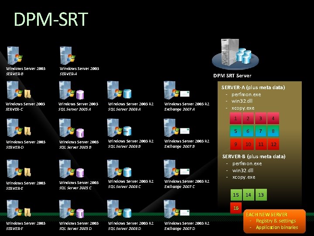The image size is (314, 236).
Task: Click the 'SQL Server 2008 C' caption
Action: 124,187
